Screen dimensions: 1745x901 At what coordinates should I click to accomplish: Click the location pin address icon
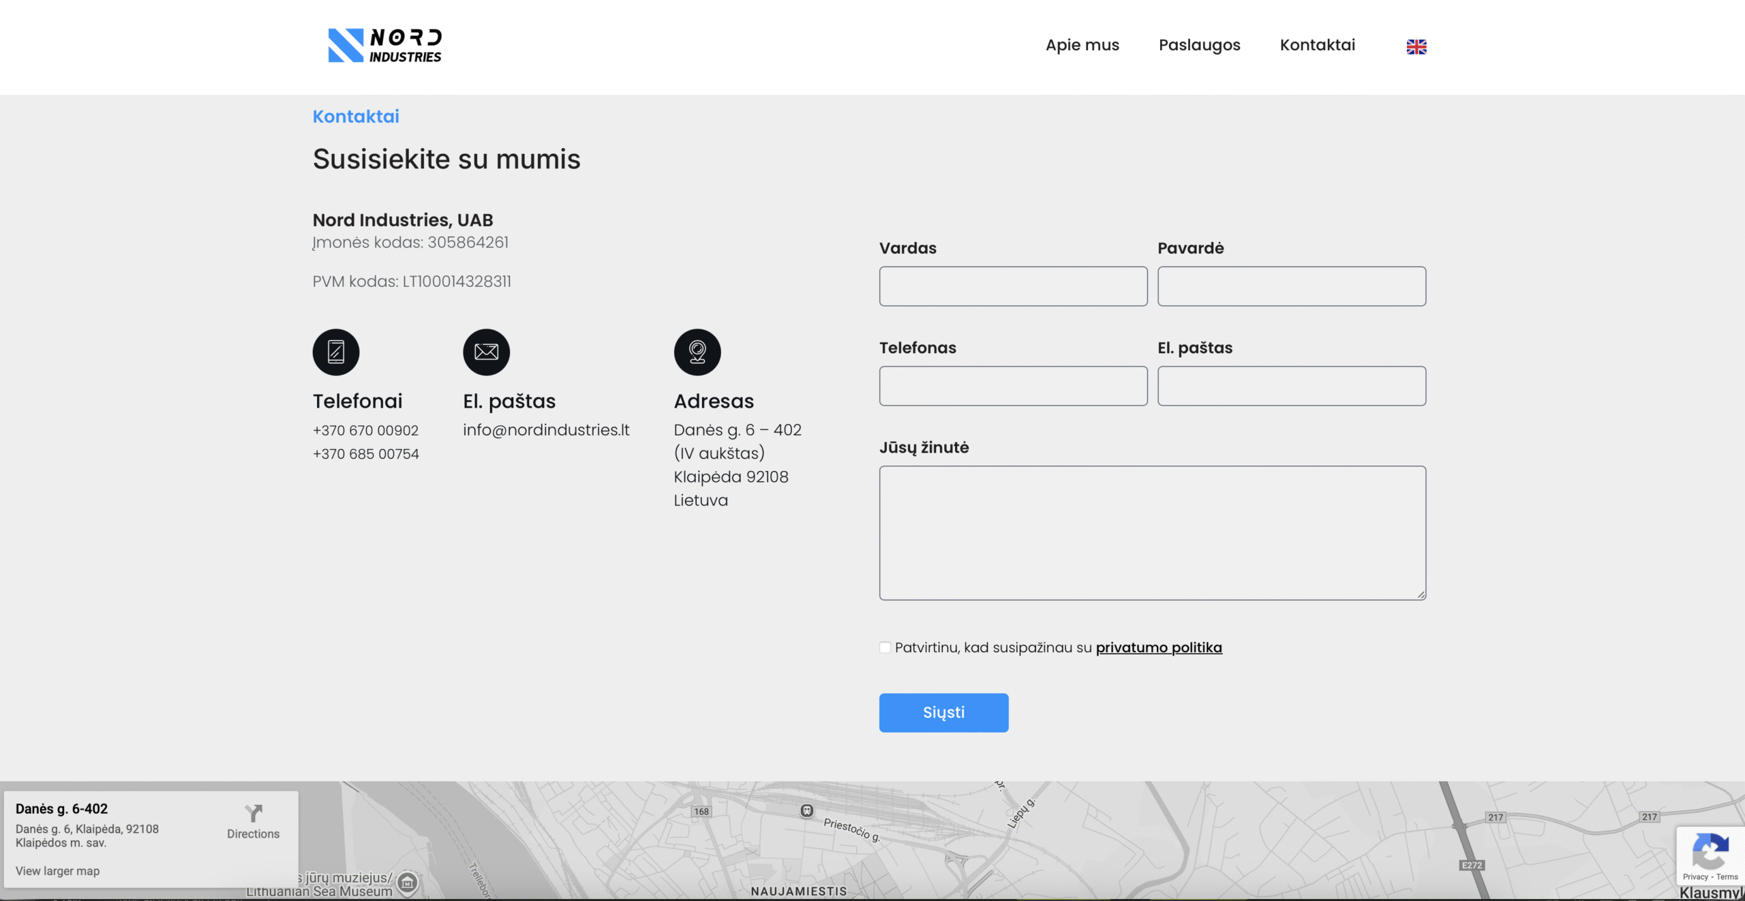(x=697, y=352)
